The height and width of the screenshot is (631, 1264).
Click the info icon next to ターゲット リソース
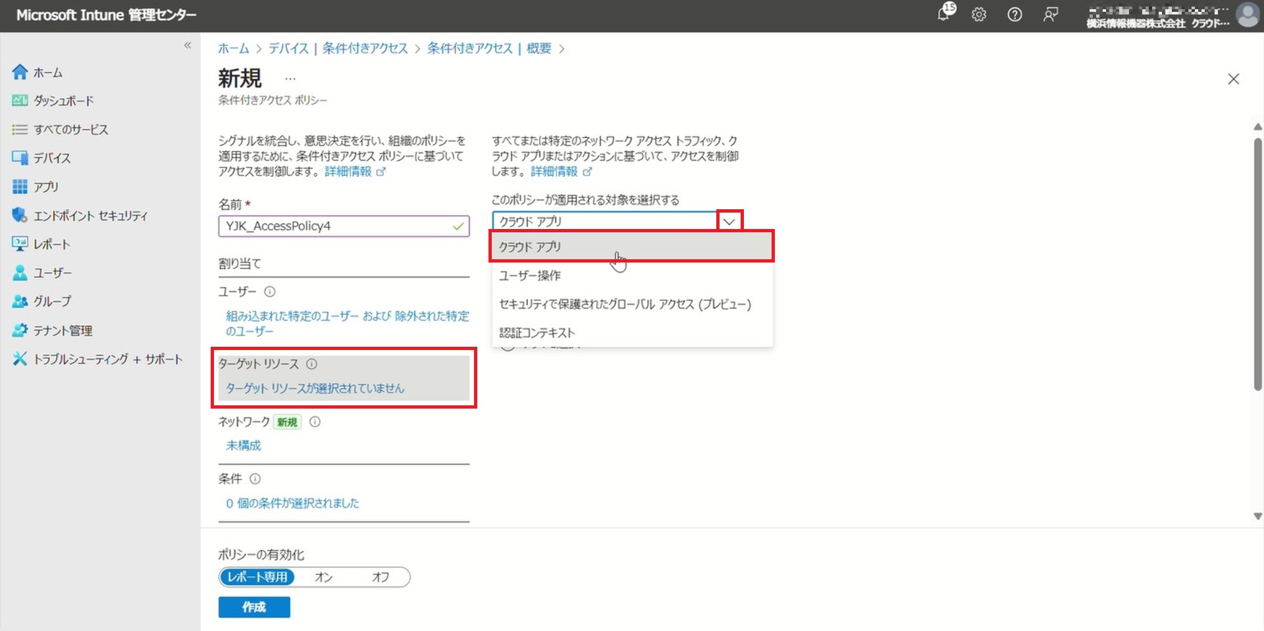[x=311, y=364]
